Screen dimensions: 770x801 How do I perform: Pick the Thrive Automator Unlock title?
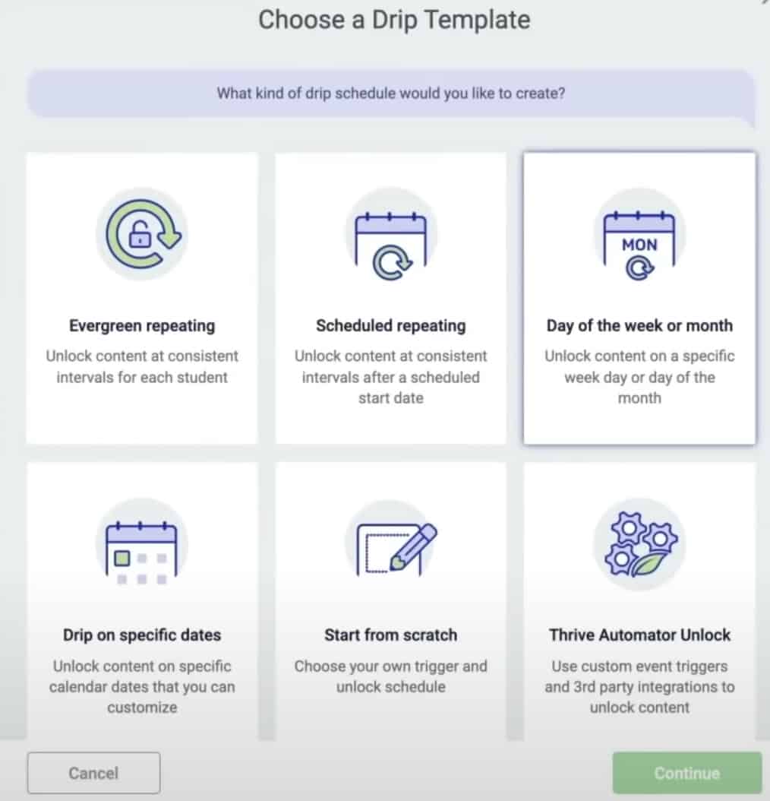639,635
